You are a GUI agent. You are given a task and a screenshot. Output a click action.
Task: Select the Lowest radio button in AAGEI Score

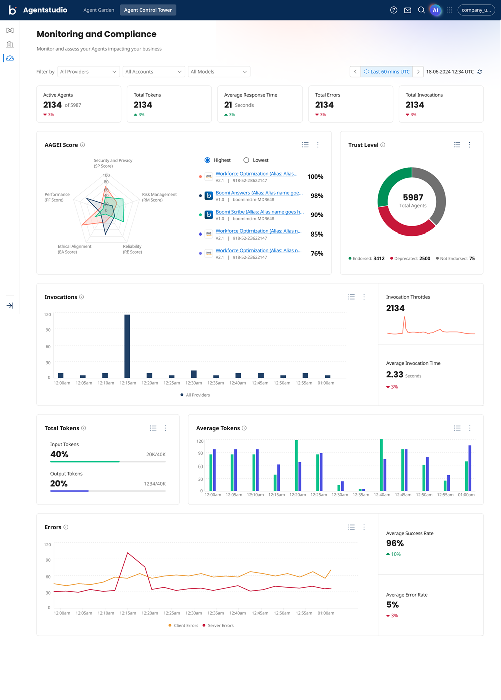click(x=246, y=160)
